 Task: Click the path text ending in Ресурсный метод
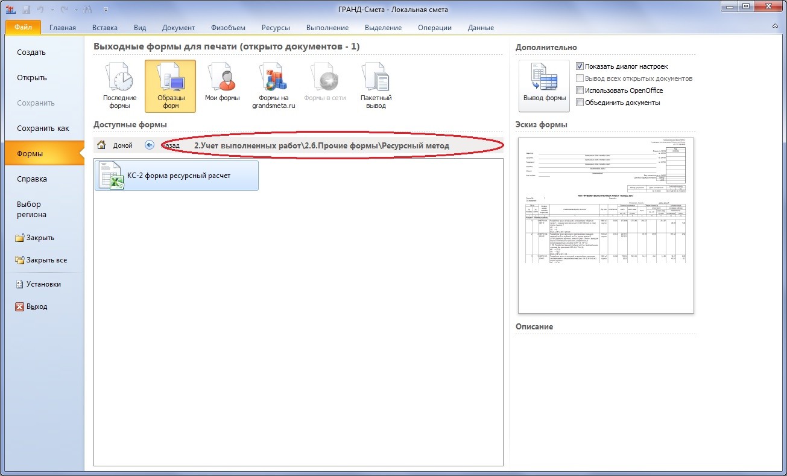point(321,145)
